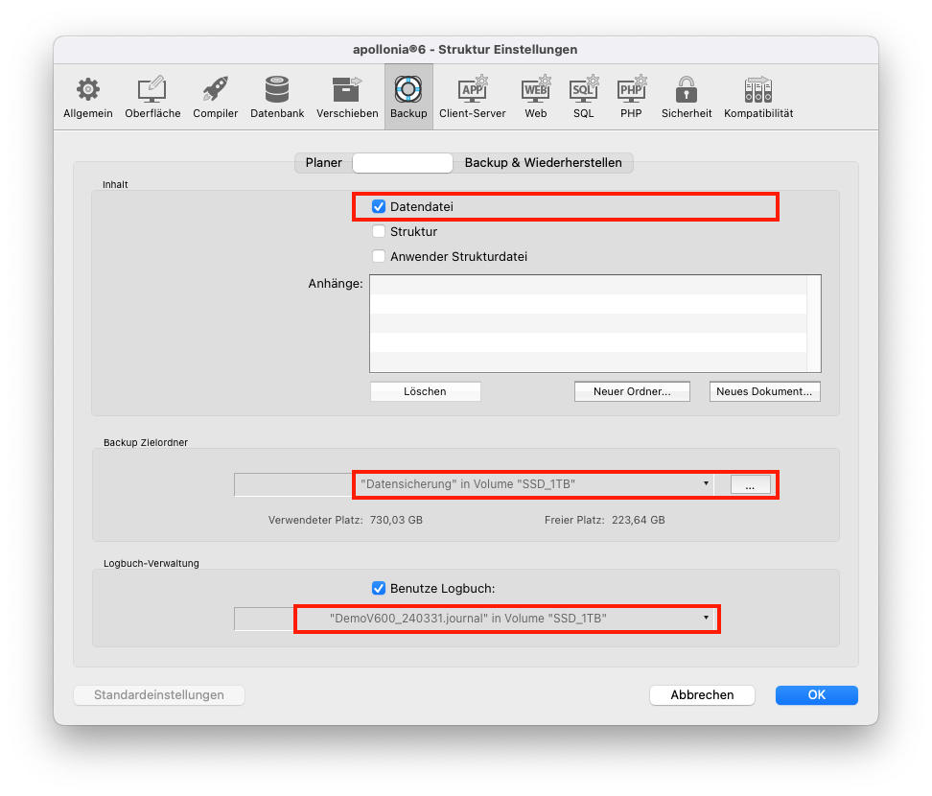Toggle Benutze Logbuch checkbox
Screen dimensions: 932x796
coord(379,588)
